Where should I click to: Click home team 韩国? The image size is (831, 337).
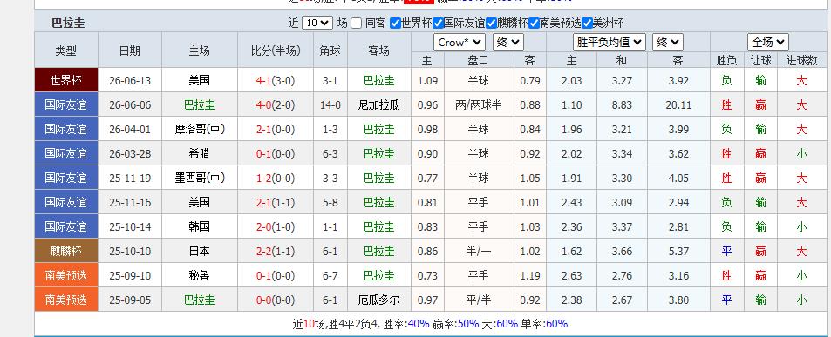click(x=200, y=227)
